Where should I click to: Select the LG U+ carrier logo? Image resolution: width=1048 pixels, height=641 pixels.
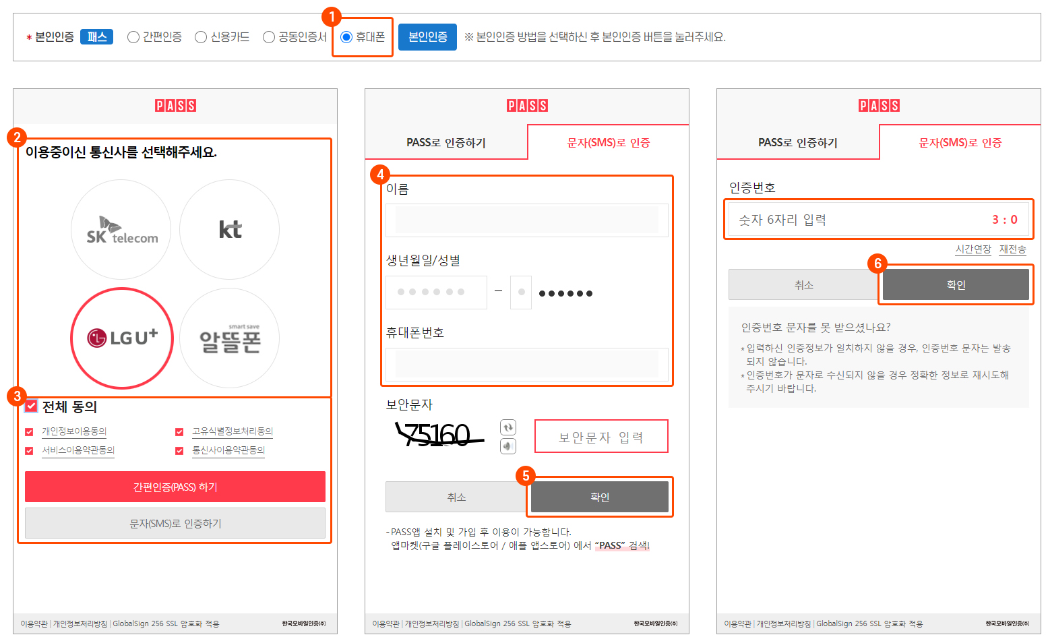point(122,338)
